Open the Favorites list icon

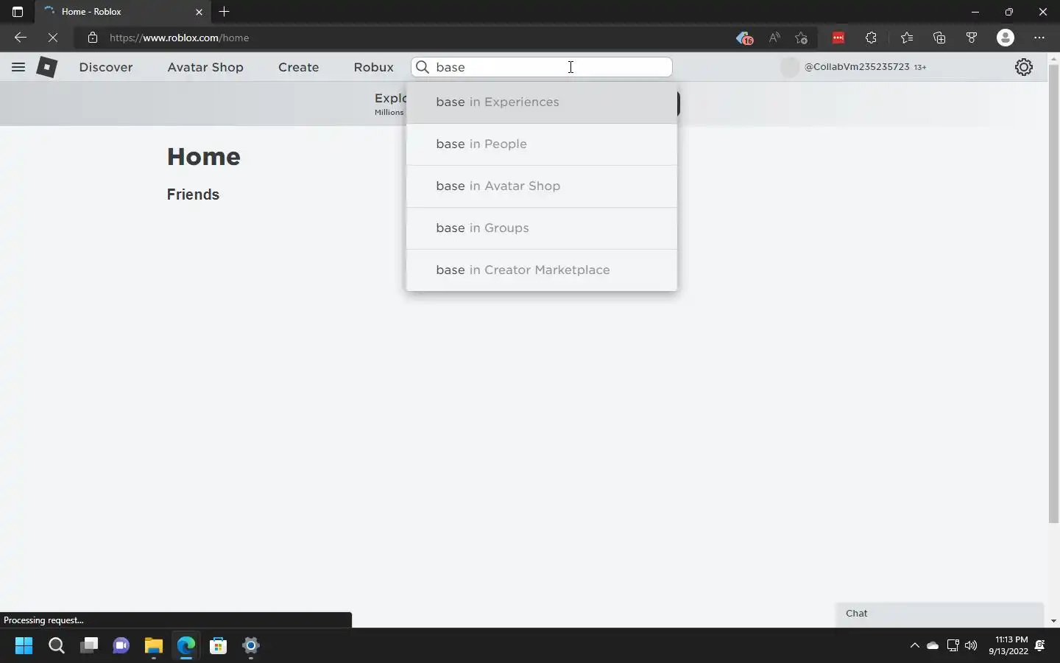click(907, 38)
